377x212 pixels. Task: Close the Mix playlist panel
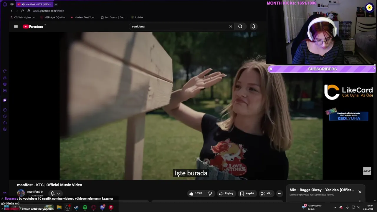tap(360, 192)
